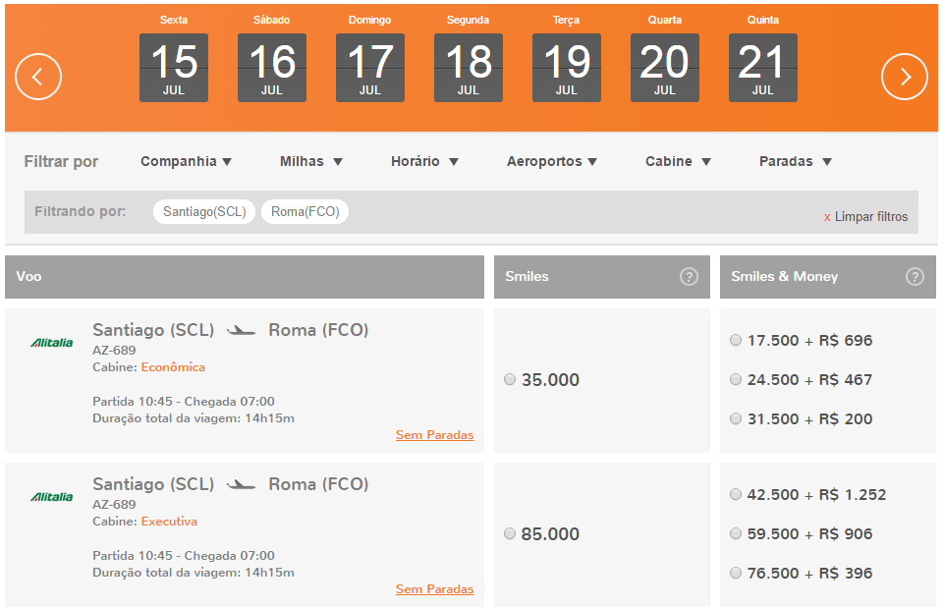This screenshot has height=608, width=944.
Task: Select Sábado 16 JUL date
Action: tap(271, 67)
